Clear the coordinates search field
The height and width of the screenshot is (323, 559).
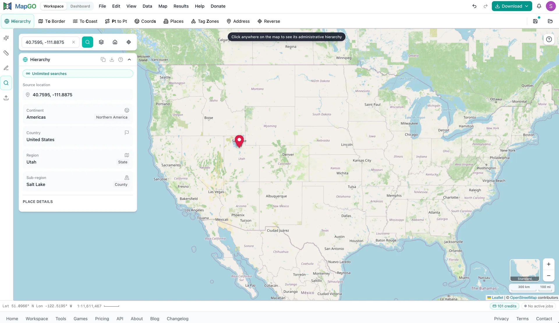click(74, 42)
